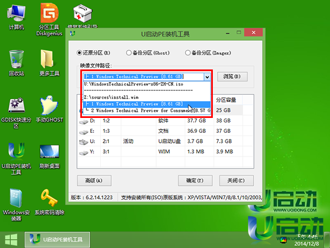The width and height of the screenshot is (330, 248).
Task: Select the 备份分区(Imagex) radio option
Action: click(208, 53)
